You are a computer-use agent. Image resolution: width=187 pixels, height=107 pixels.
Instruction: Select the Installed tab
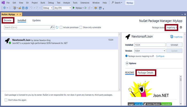pyautogui.click(x=22, y=20)
